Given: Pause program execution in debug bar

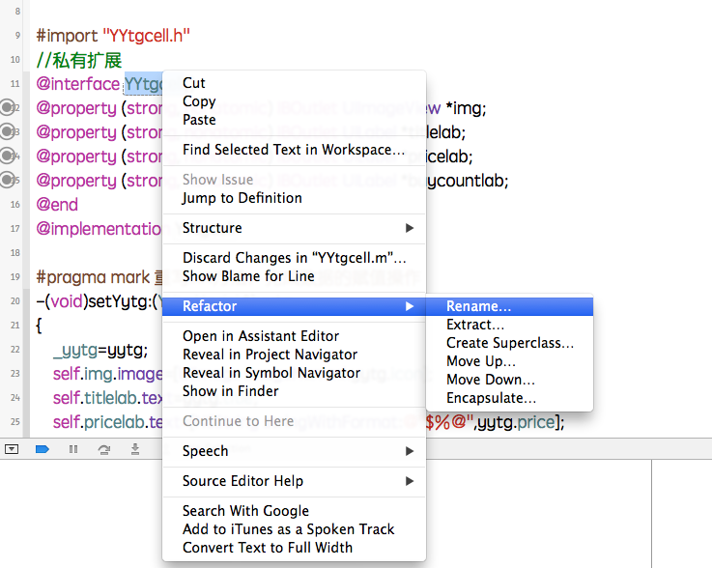Looking at the screenshot, I should coord(73,449).
